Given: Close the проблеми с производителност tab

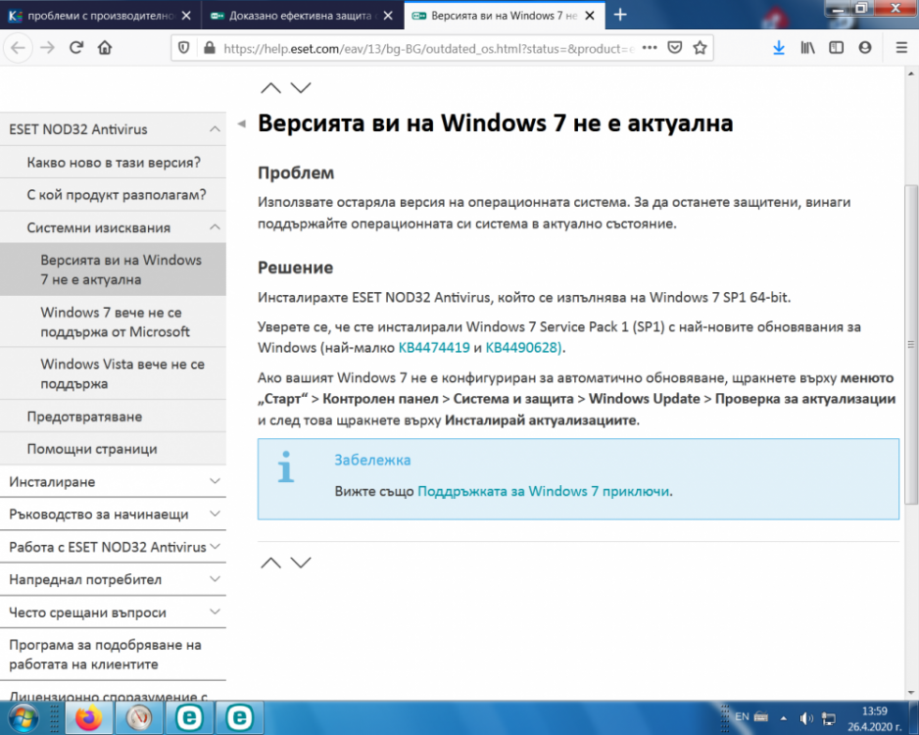Looking at the screenshot, I should point(186,16).
